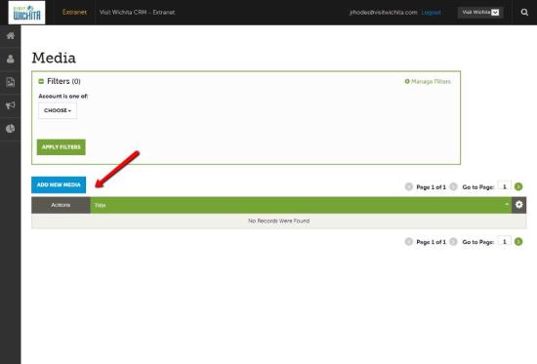Sort by the Title column header
This screenshot has width=537, height=364.
pos(100,205)
